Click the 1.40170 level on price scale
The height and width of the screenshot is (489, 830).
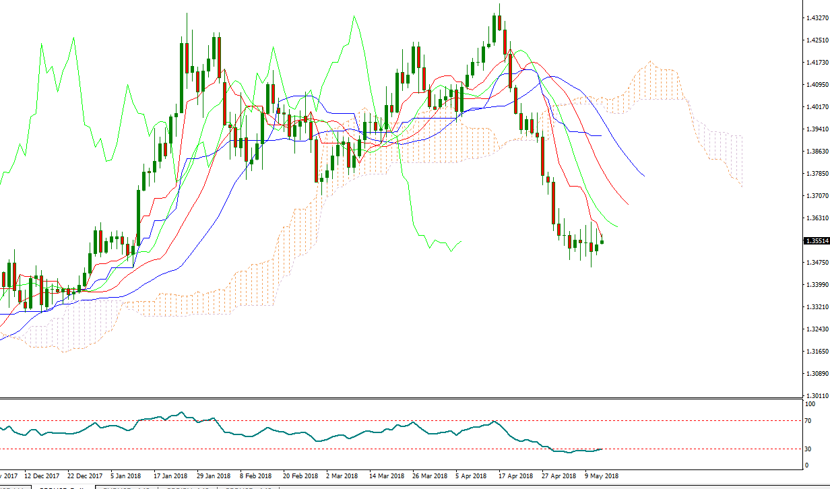[817, 107]
